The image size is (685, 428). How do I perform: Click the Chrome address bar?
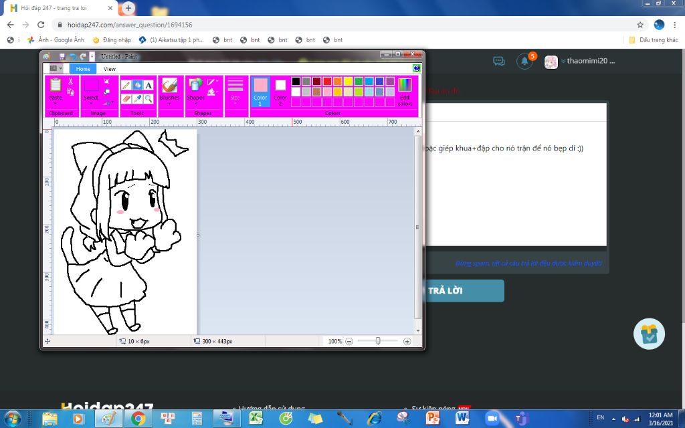(x=345, y=25)
